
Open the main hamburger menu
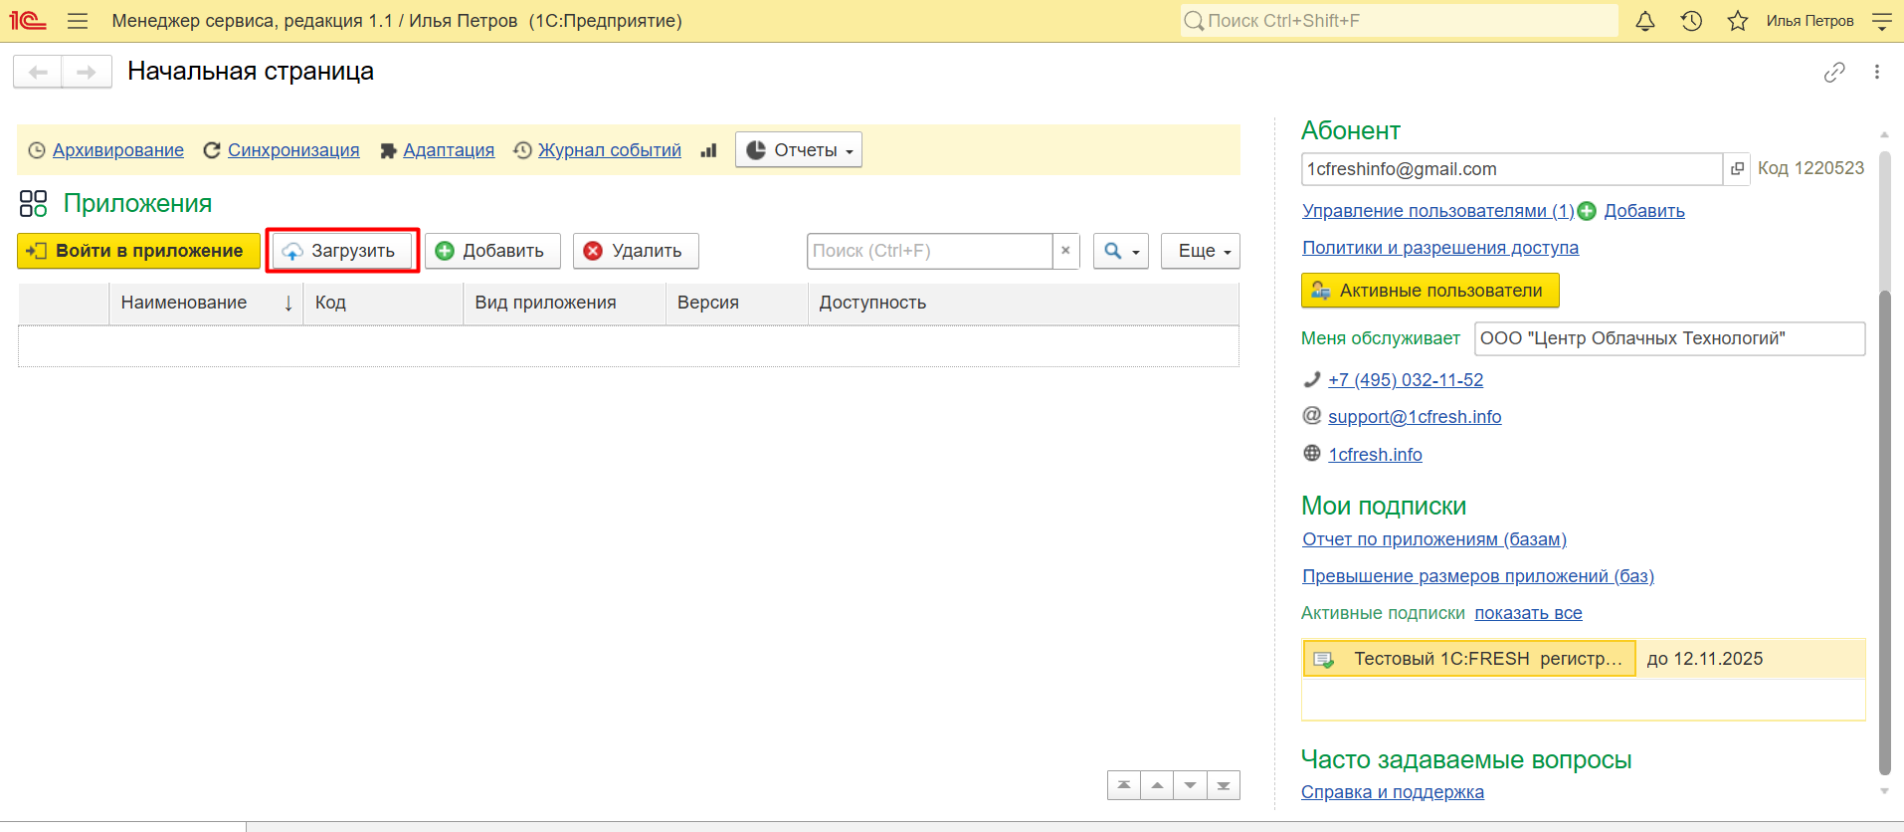coord(78,21)
